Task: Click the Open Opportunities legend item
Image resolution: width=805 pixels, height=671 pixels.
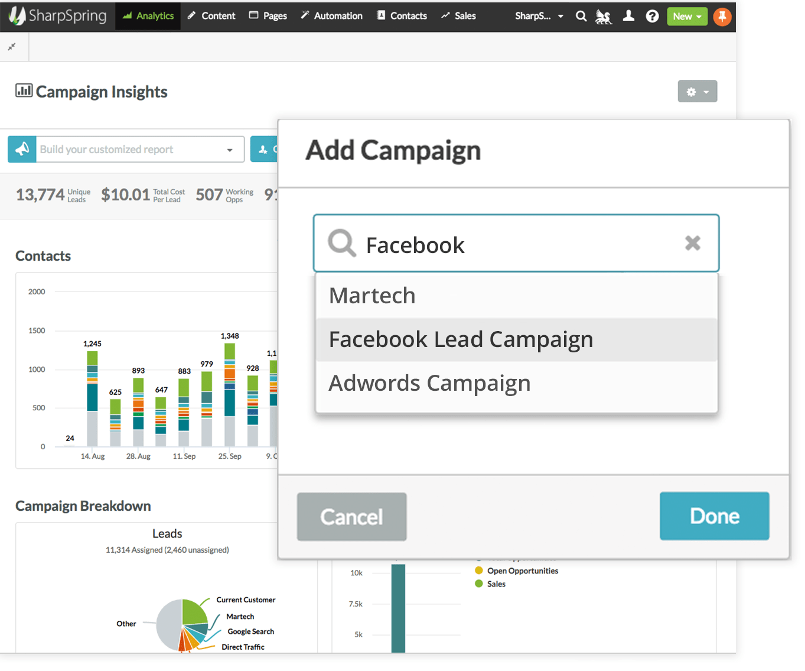Action: (x=517, y=571)
